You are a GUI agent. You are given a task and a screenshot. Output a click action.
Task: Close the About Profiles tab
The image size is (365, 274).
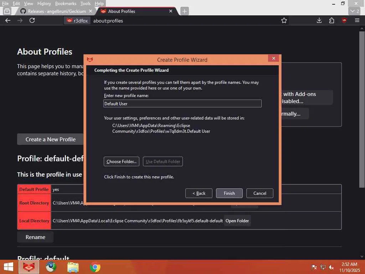171,11
